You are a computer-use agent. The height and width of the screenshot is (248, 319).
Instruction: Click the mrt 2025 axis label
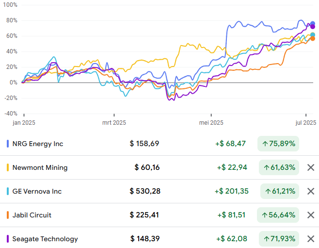pos(114,123)
